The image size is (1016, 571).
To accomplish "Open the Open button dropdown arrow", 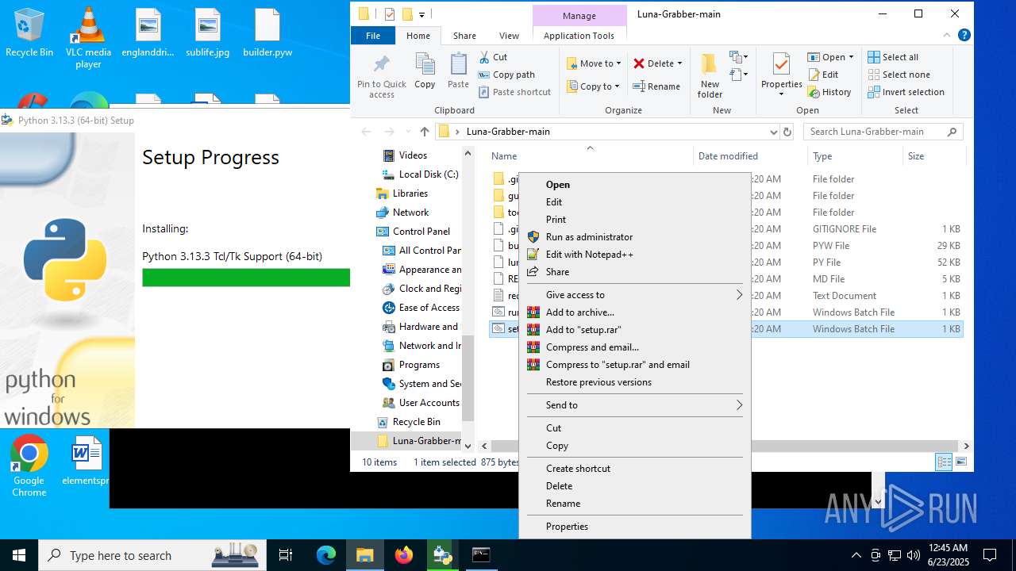I will click(x=851, y=57).
